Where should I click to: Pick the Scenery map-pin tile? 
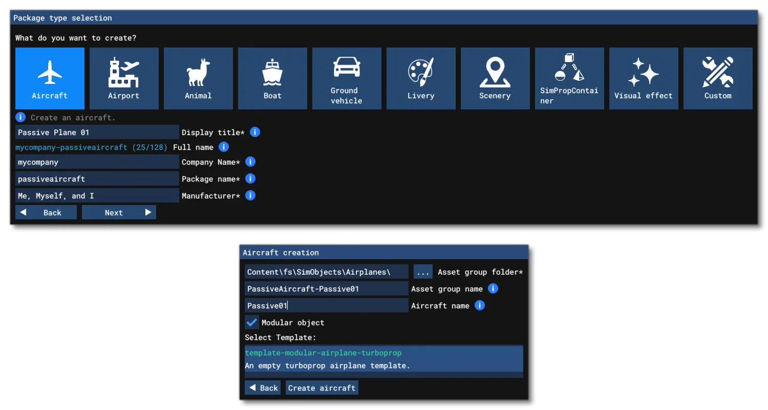495,78
